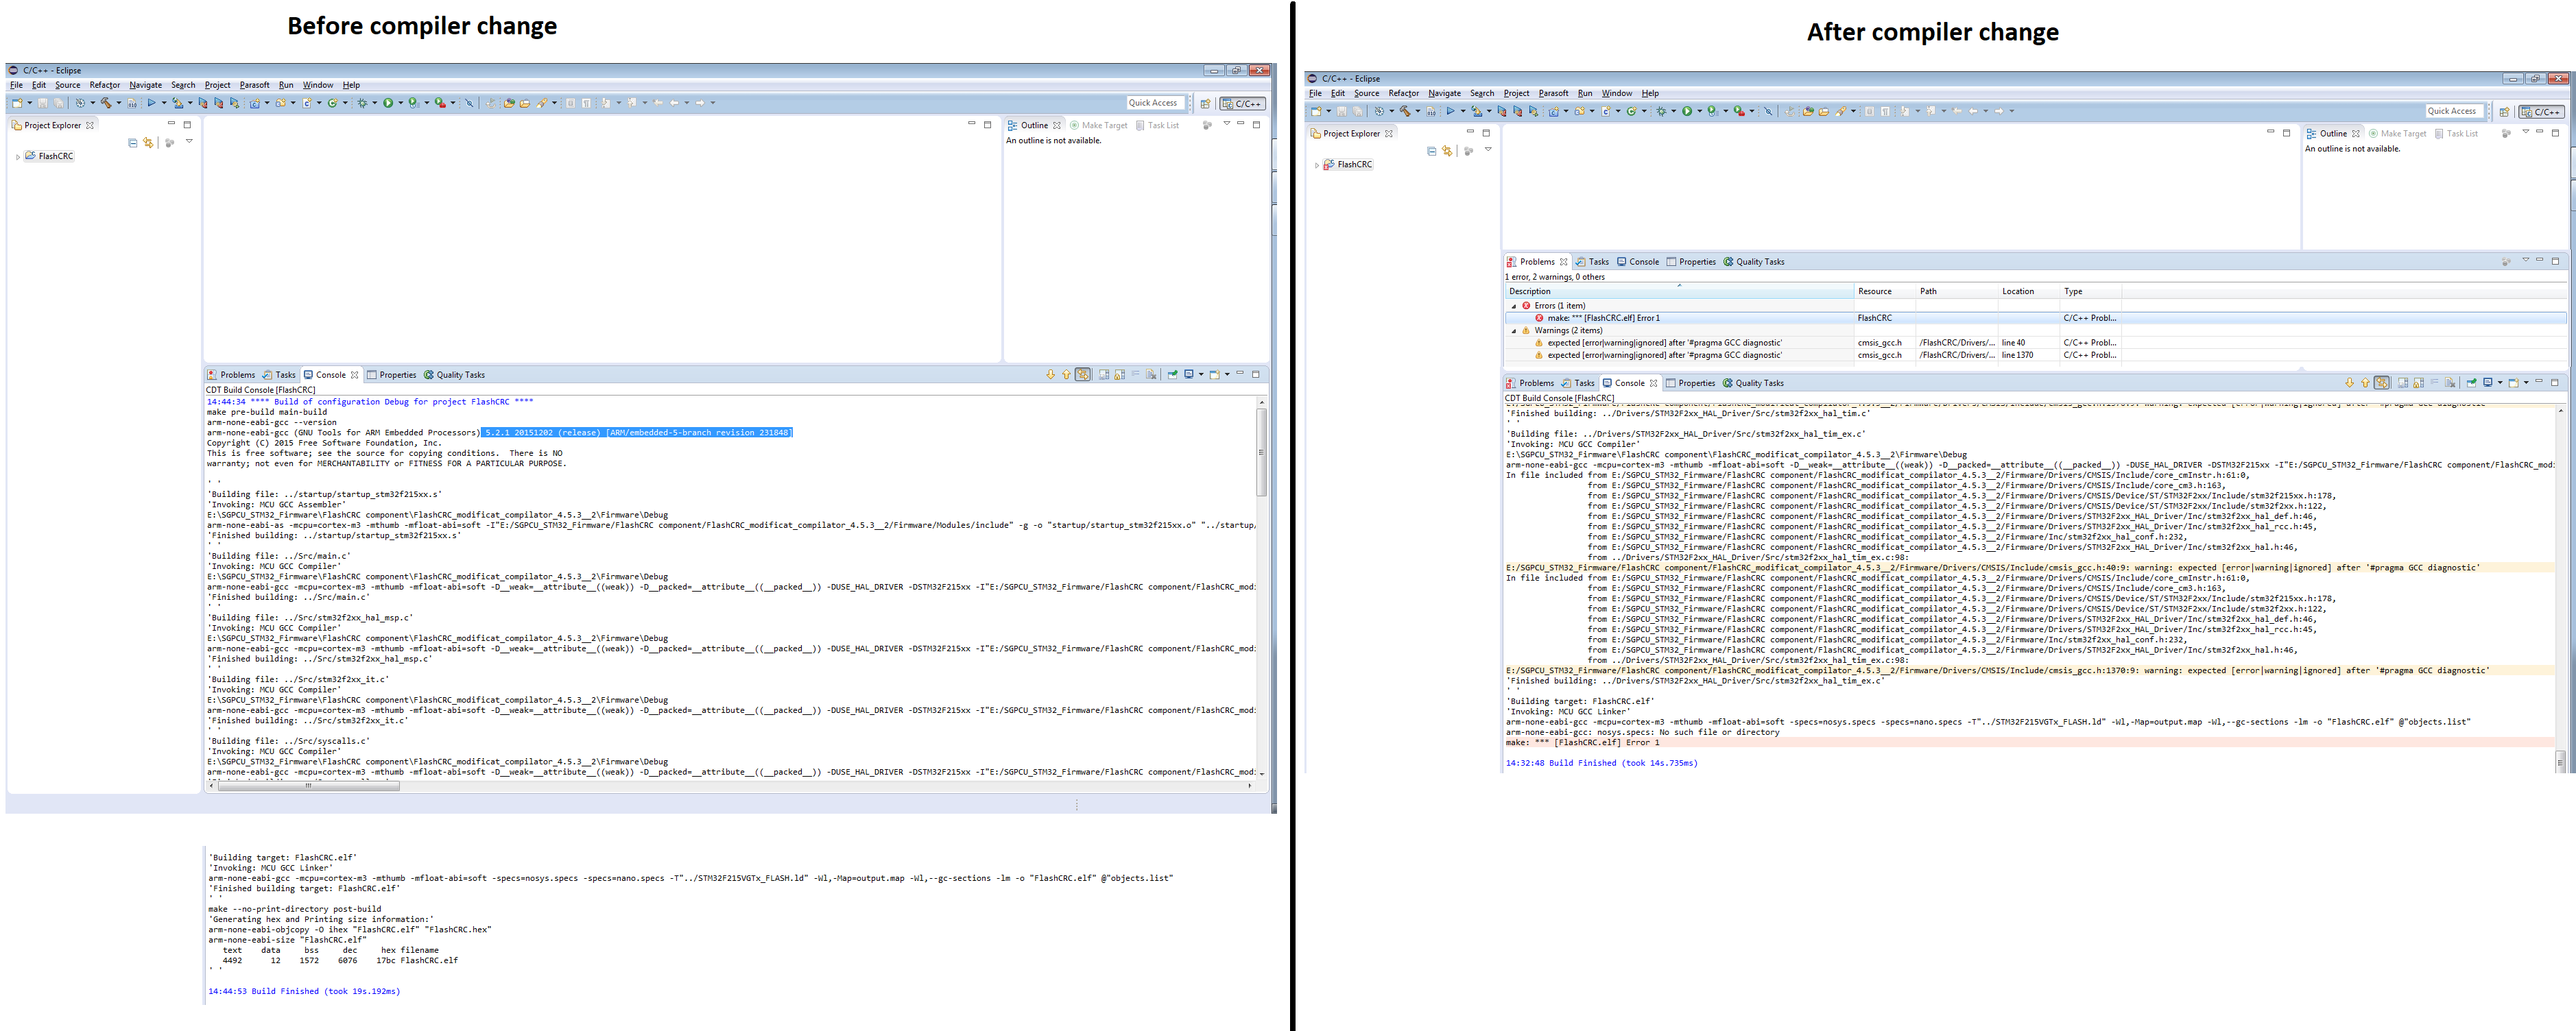Toggle Link with Editor in After window's Project Explorer

[x=1447, y=151]
